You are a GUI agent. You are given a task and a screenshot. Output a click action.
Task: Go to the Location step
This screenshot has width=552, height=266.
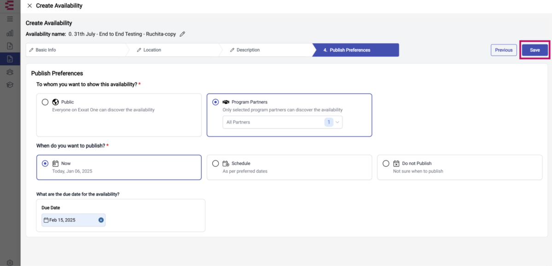point(172,50)
